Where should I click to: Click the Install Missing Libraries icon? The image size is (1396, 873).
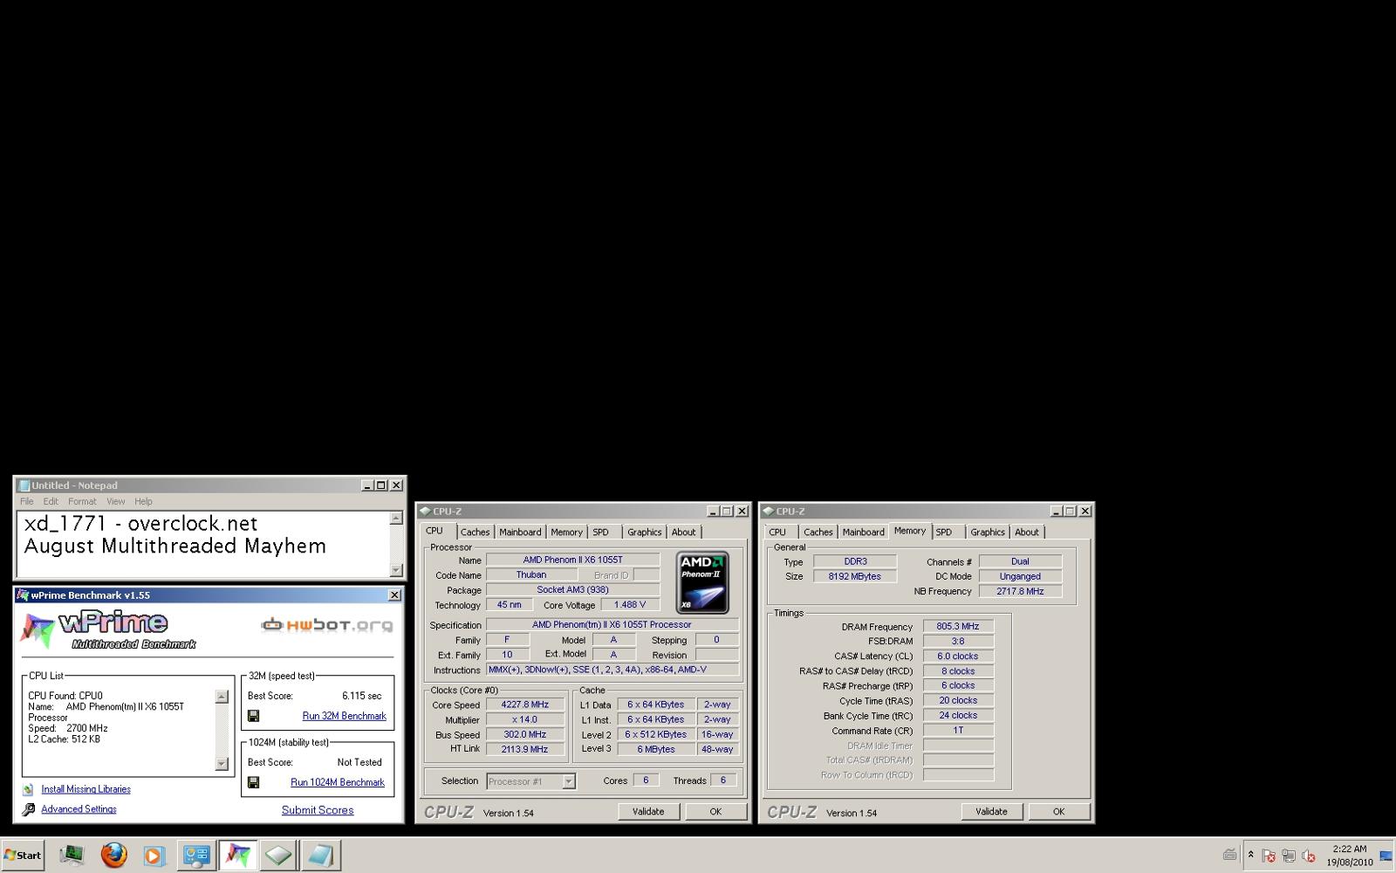point(28,789)
